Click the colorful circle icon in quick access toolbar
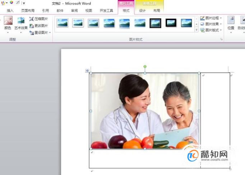The image size is (245, 175). (x=11, y=3)
